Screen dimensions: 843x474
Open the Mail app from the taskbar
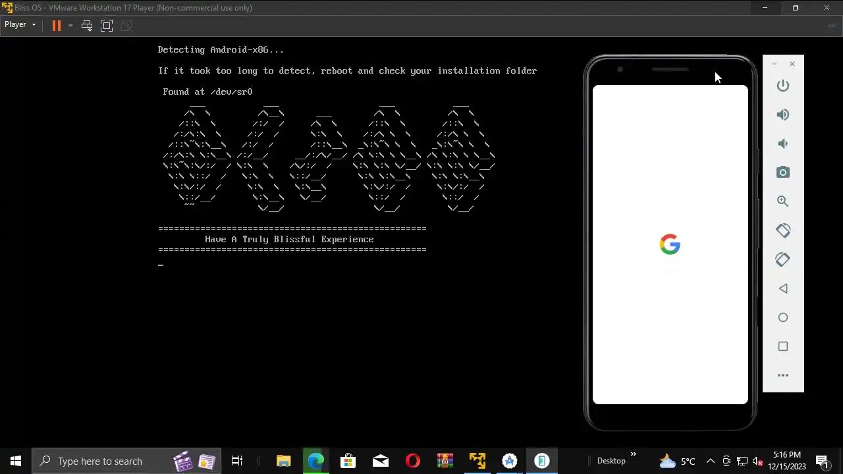(380, 461)
